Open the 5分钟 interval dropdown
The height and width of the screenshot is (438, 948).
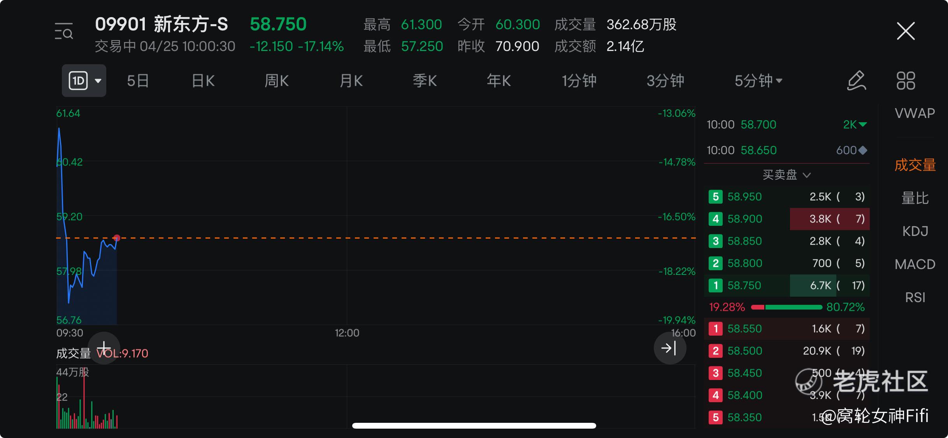(758, 81)
